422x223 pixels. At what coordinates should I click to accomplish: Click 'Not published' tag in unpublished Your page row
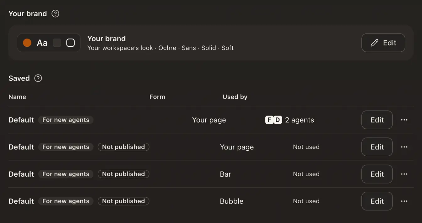coord(123,147)
